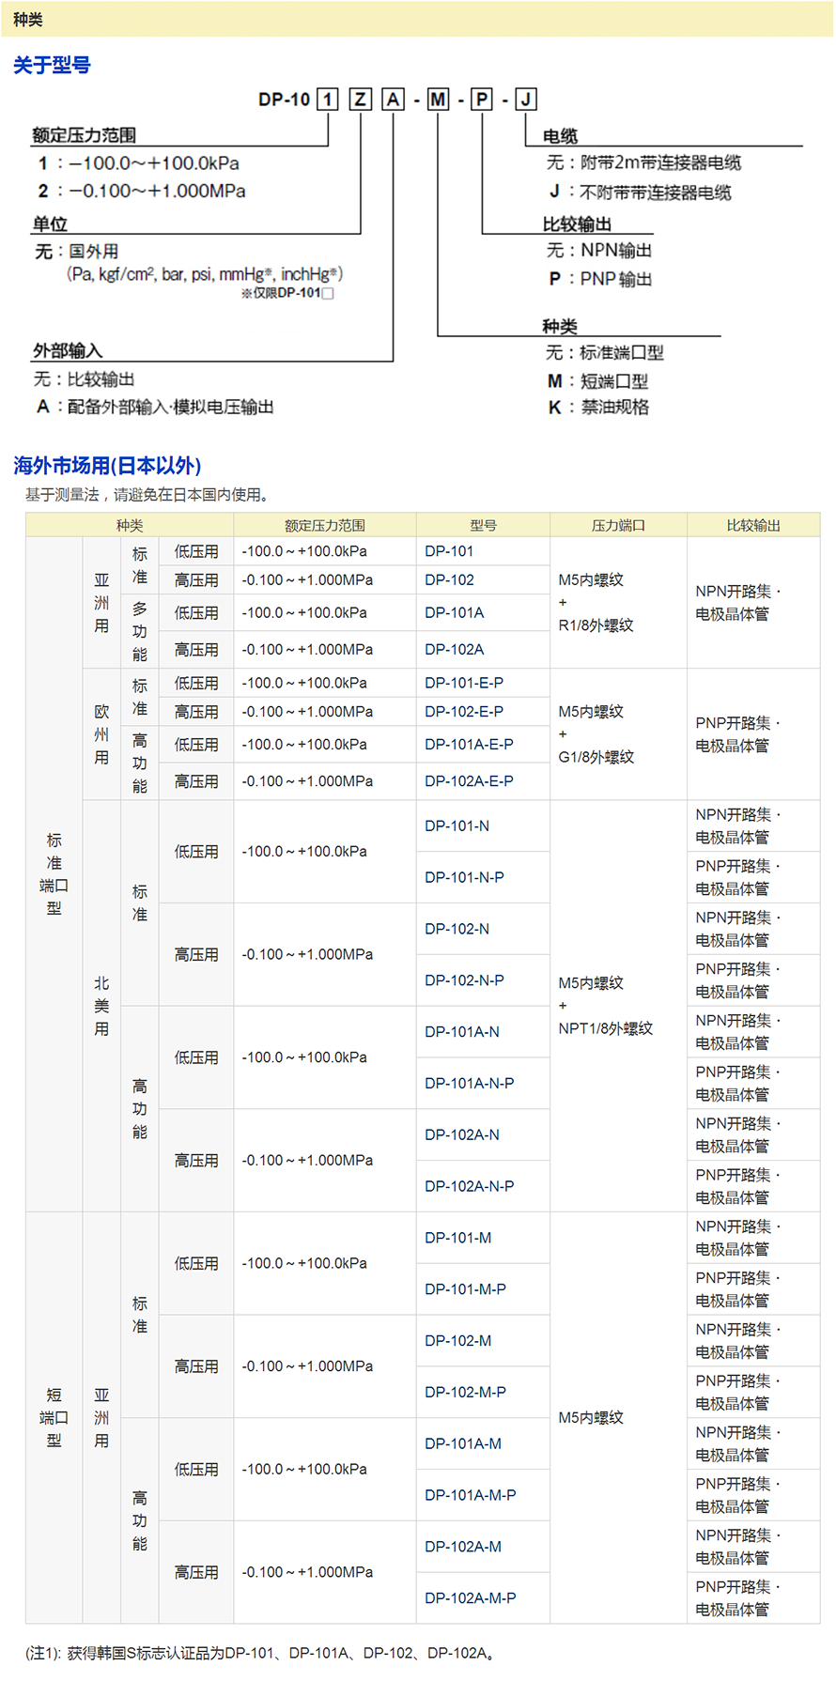The image size is (836, 1681).
Task: Select the DP-101A-M-P model entry
Action: (470, 1495)
